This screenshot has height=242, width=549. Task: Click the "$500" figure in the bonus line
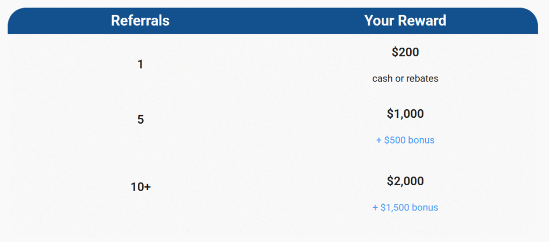pos(395,140)
